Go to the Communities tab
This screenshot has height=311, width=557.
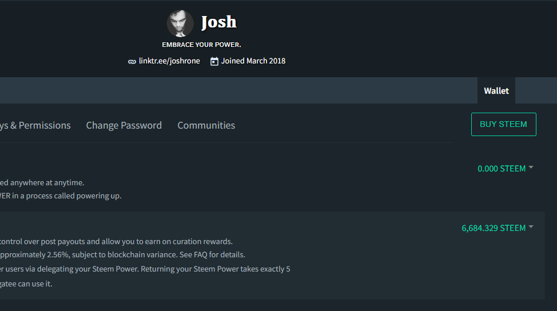[x=206, y=125]
